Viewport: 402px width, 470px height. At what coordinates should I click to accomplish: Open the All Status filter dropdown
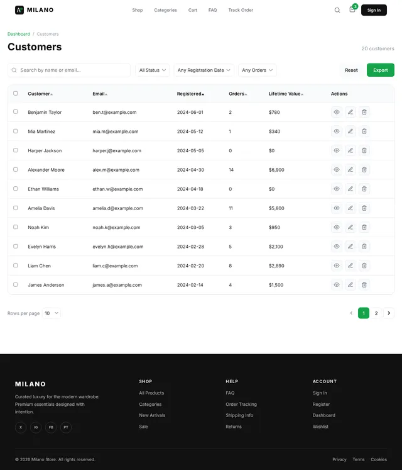click(153, 70)
